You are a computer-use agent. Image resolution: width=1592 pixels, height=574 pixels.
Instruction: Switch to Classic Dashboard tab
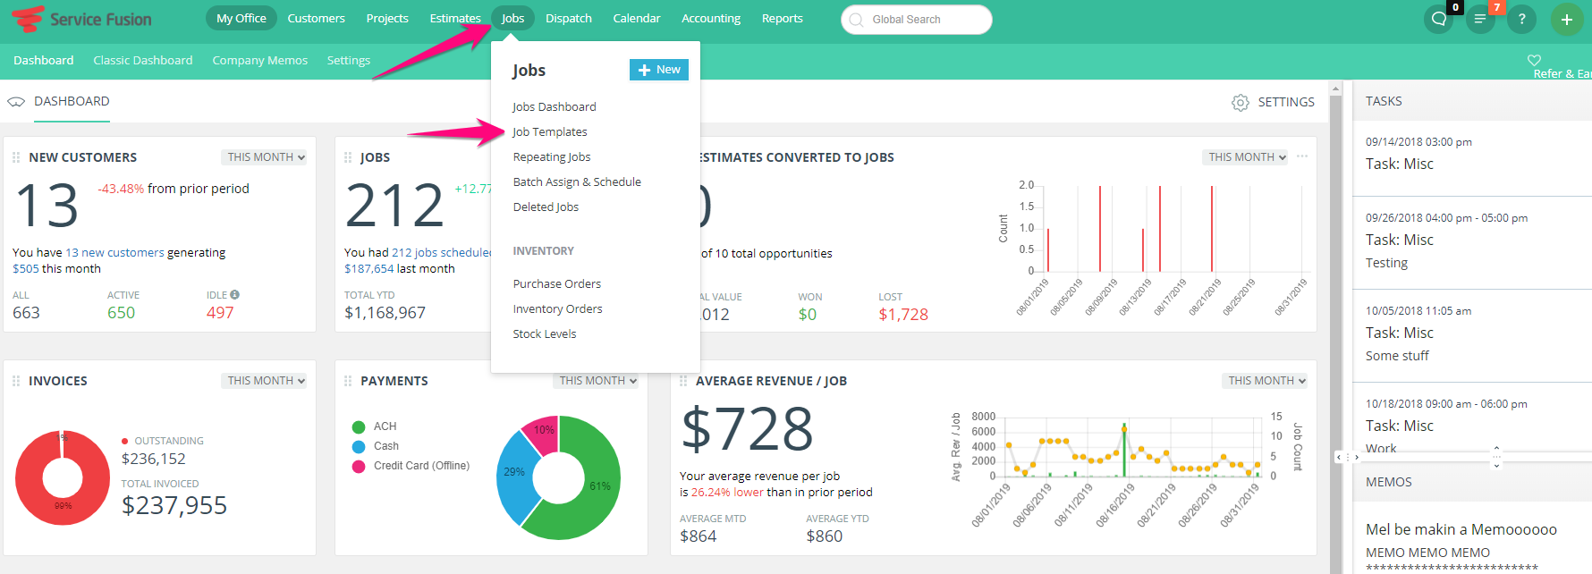point(143,61)
